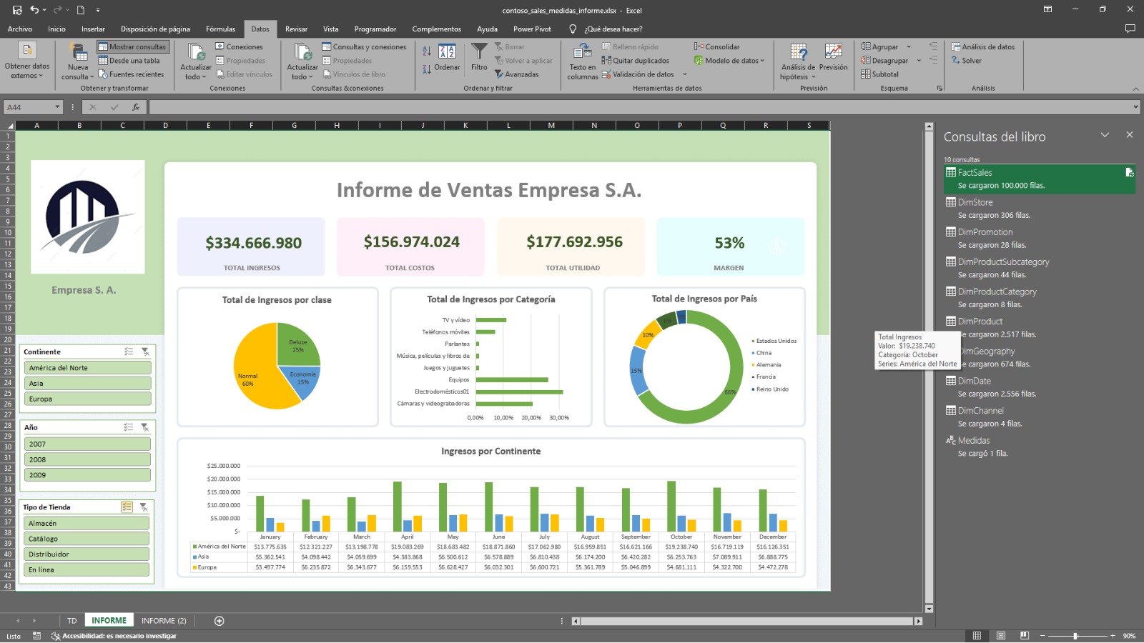Select Europa in Continente slicer

tap(88, 399)
